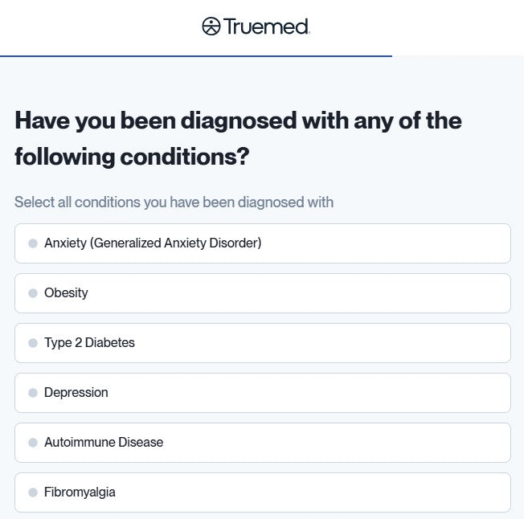Select the 'Type 2 Diabetes' label text
The height and width of the screenshot is (519, 524).
[x=89, y=342]
